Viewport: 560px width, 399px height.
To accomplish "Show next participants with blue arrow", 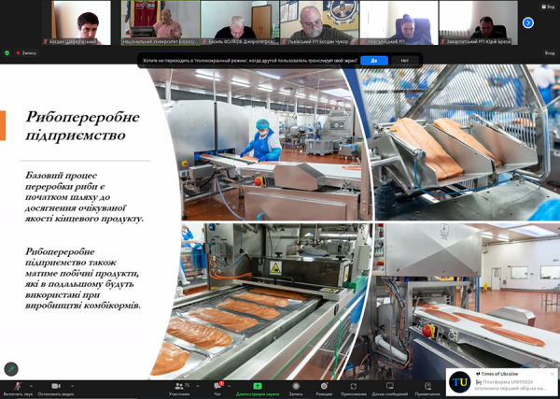I will [528, 22].
